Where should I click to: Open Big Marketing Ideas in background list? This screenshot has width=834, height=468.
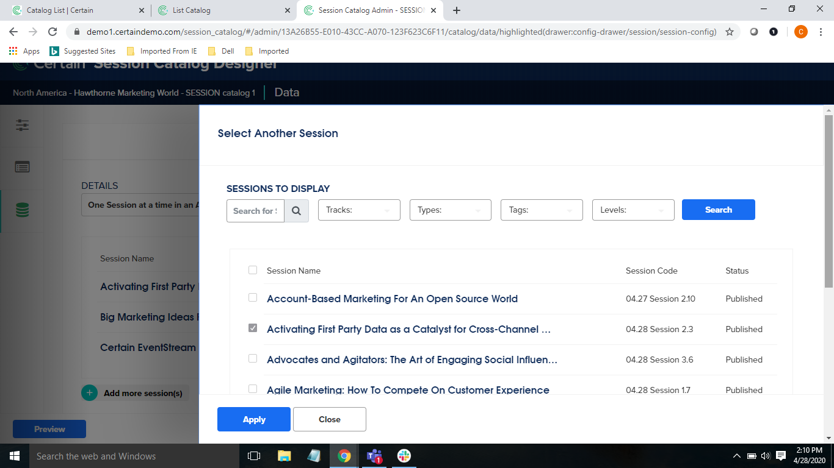tap(149, 317)
